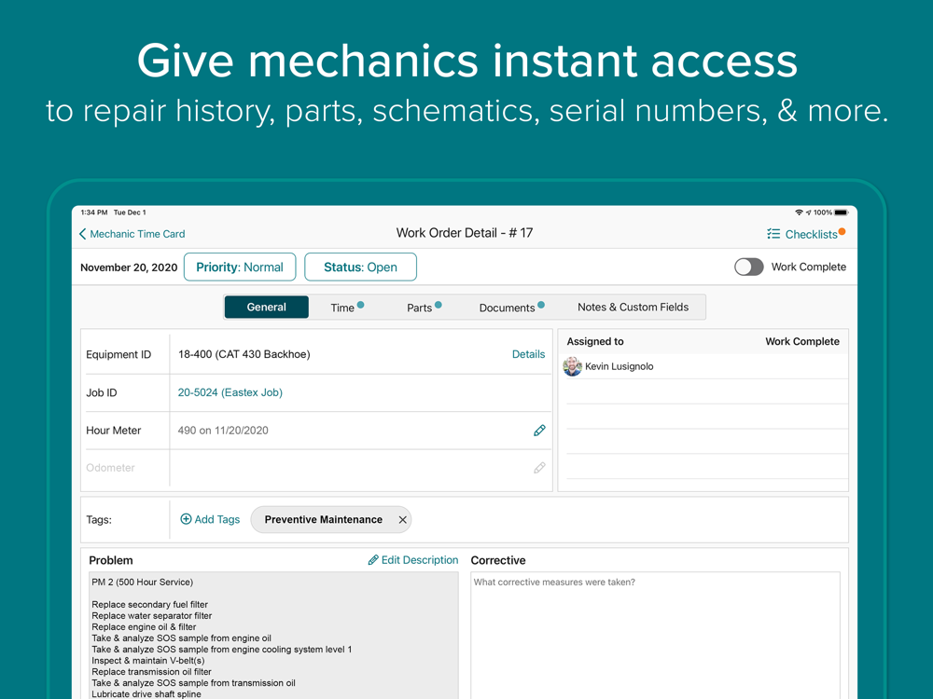Click the back chevron icon
Image resolution: width=933 pixels, height=699 pixels.
point(83,234)
